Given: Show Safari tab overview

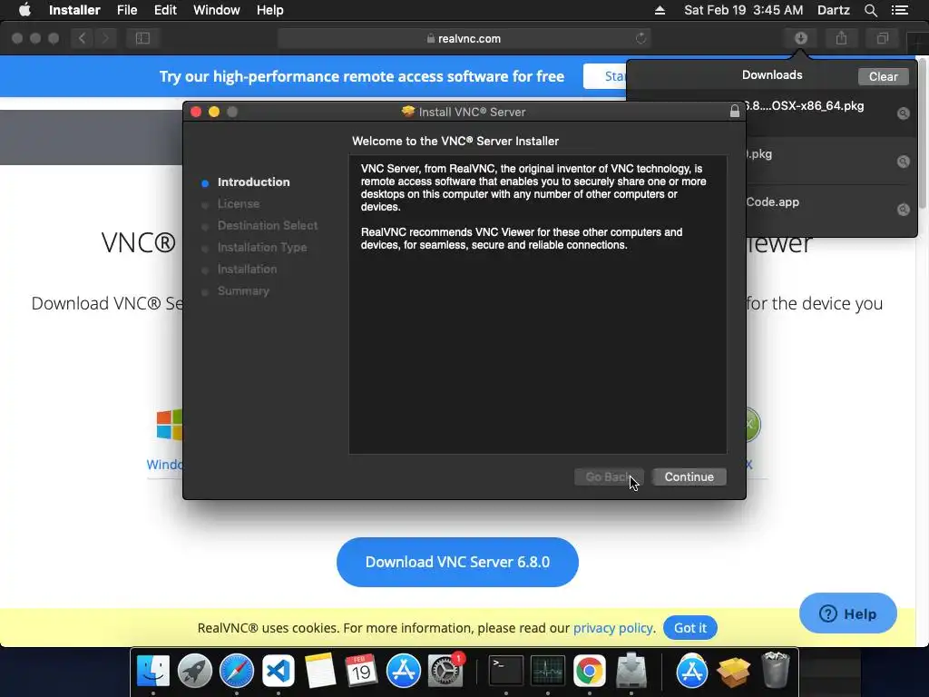Looking at the screenshot, I should tap(882, 38).
